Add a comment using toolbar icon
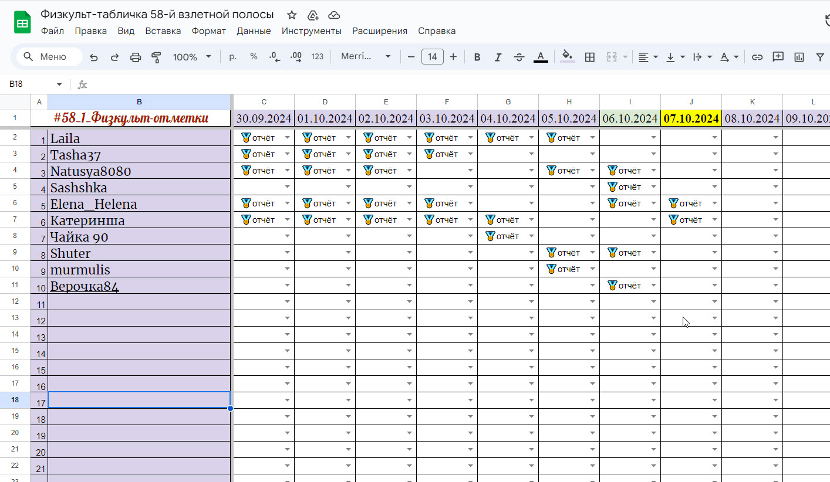Screen dimensions: 830x482 coord(778,57)
